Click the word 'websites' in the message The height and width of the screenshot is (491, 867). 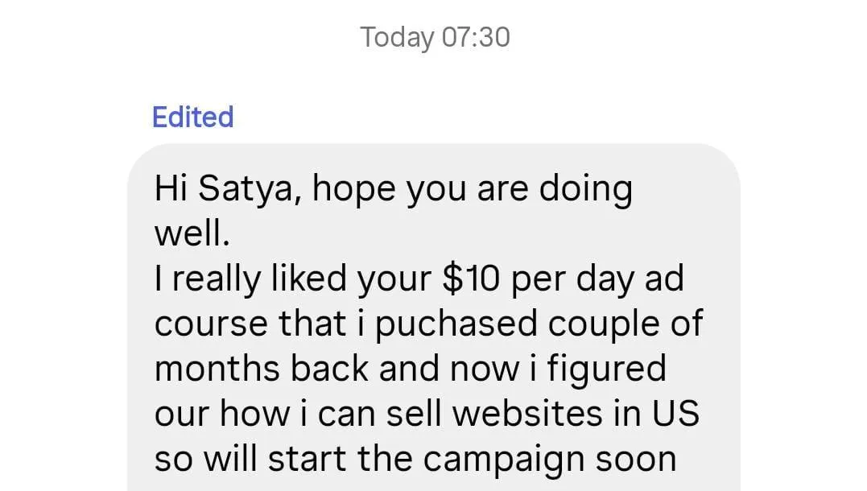(x=527, y=414)
